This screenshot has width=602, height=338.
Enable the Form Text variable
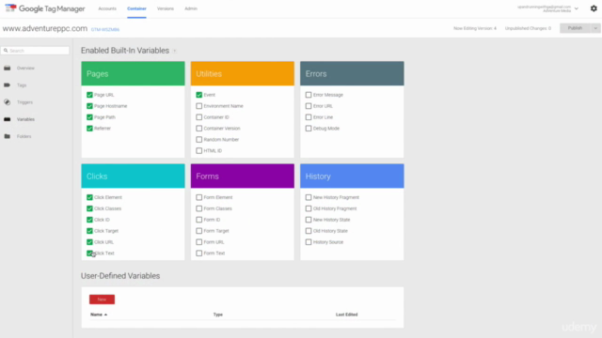click(x=198, y=253)
